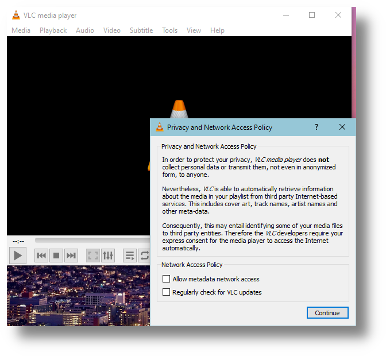
Task: Open the Video menu
Action: point(112,30)
